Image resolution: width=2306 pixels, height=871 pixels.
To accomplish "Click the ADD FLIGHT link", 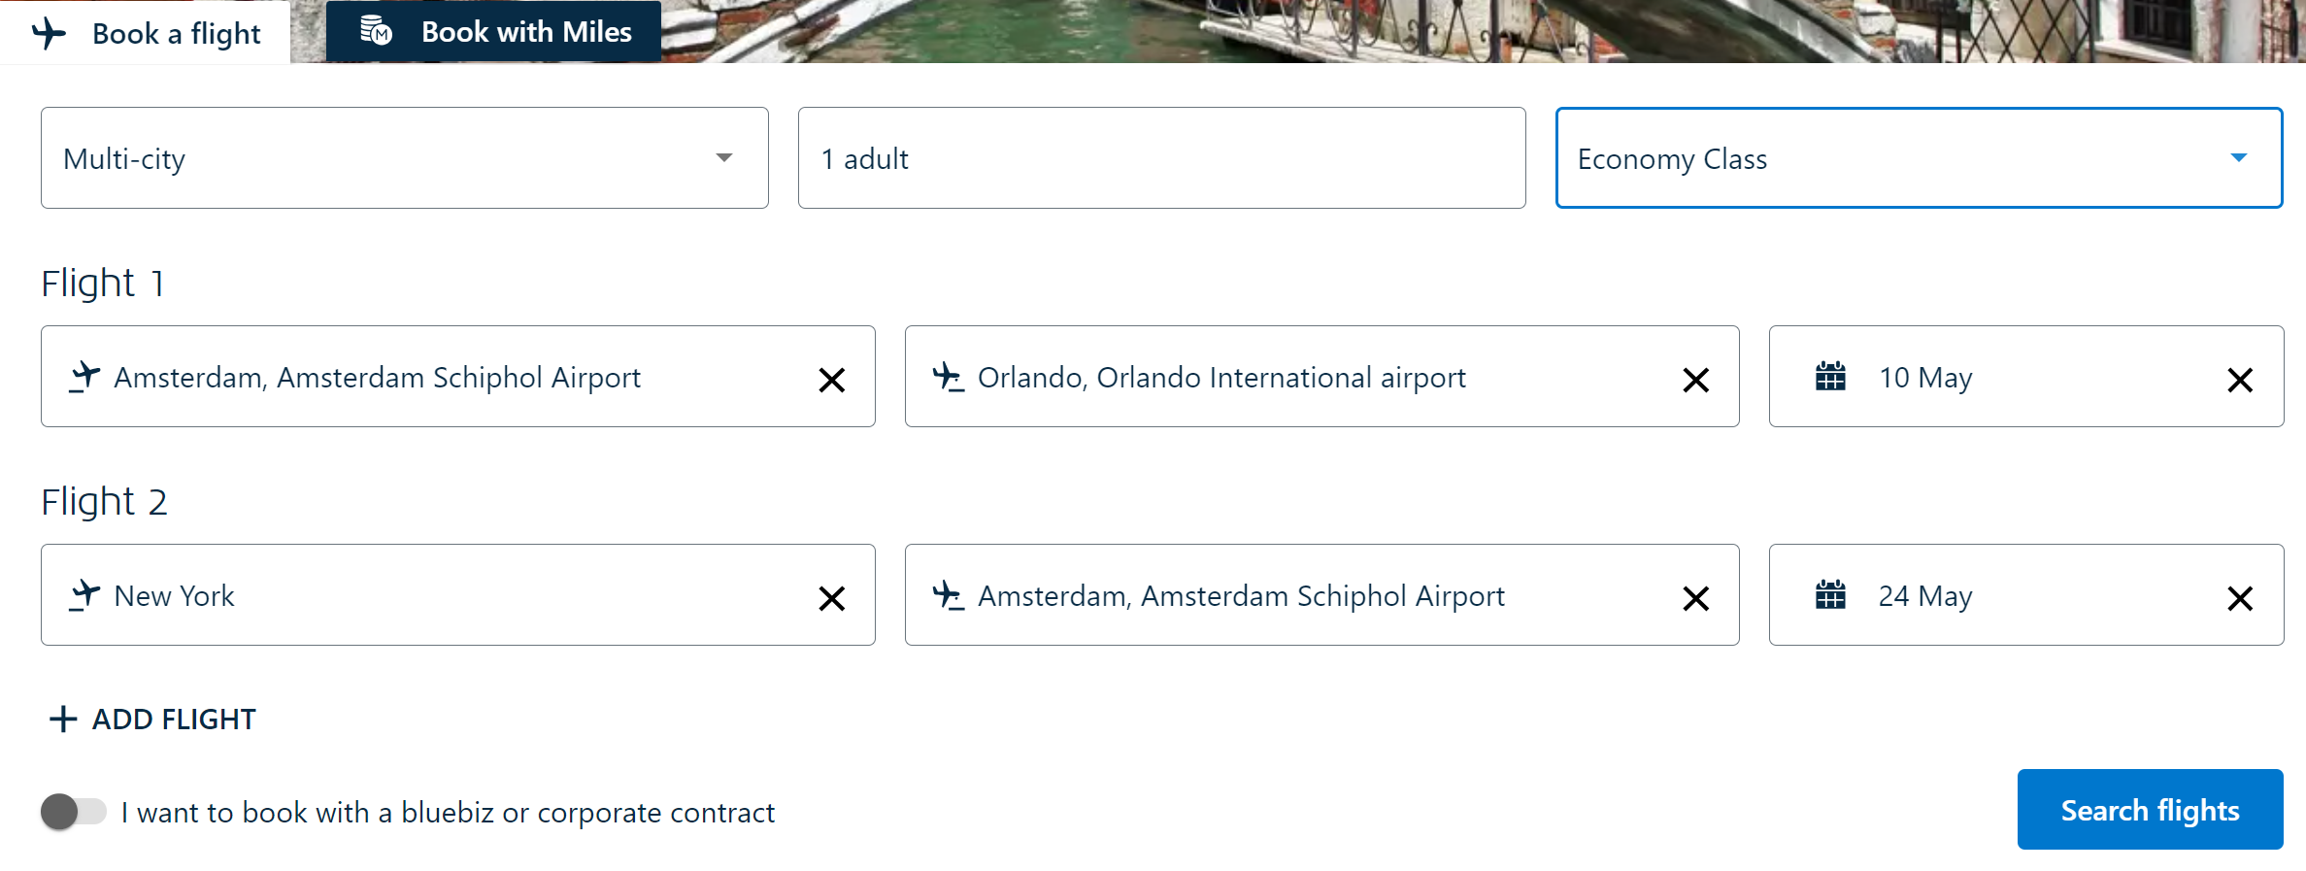I will (174, 720).
